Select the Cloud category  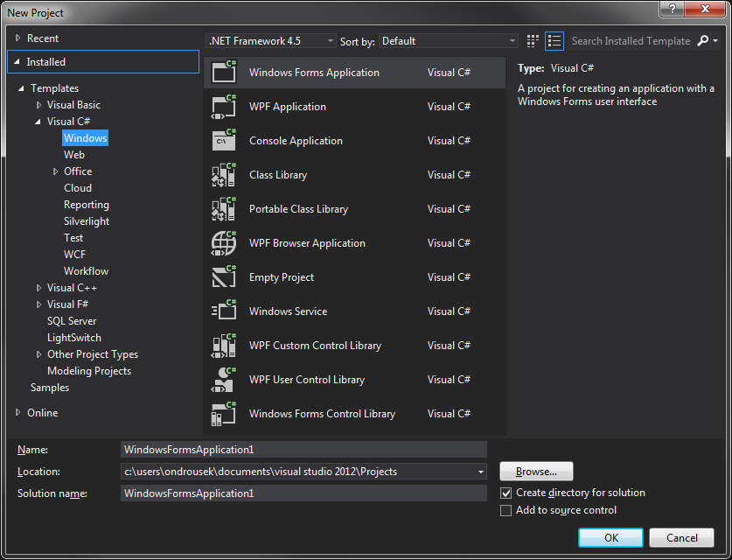pos(78,188)
